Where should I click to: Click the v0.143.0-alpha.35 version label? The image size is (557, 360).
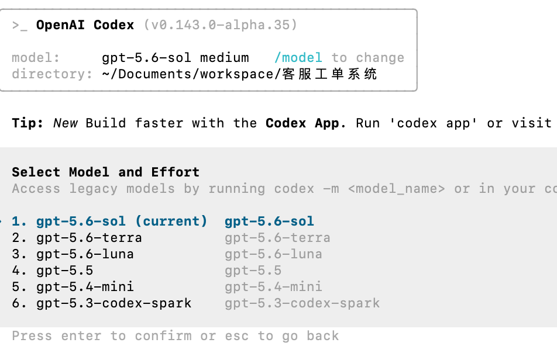coord(220,25)
